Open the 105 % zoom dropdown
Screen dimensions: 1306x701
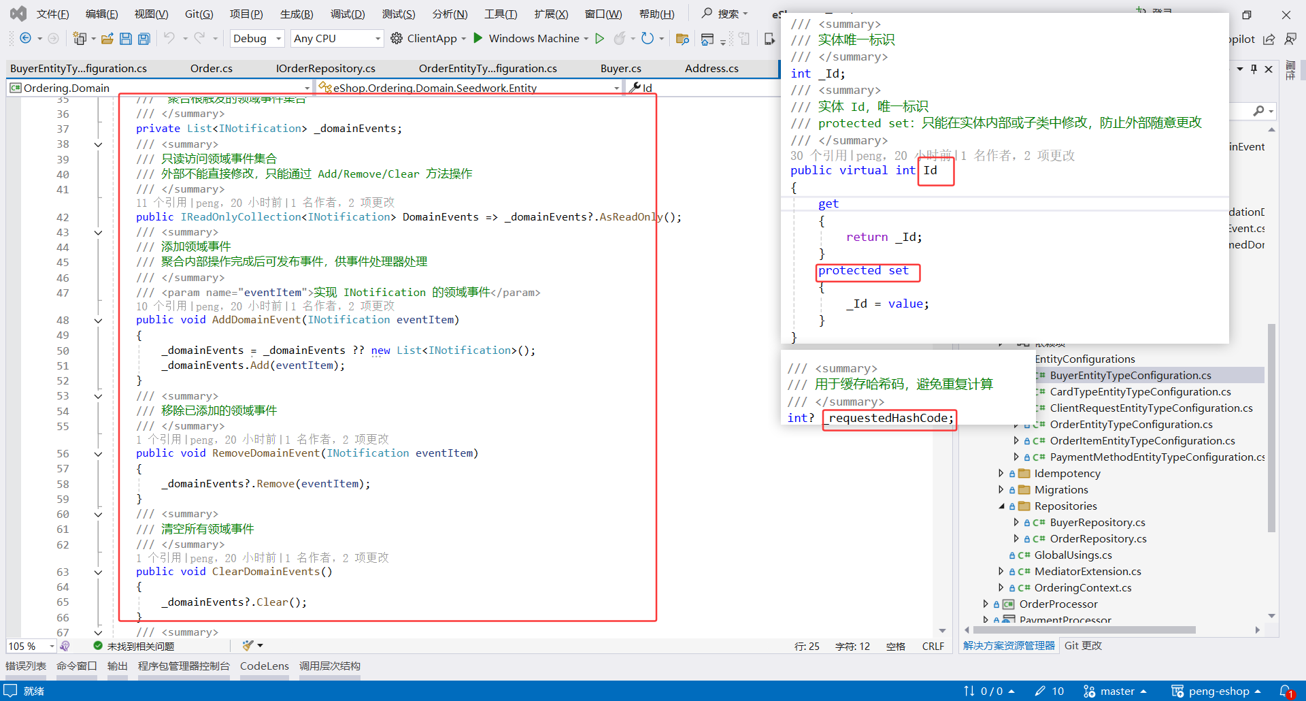(x=31, y=646)
